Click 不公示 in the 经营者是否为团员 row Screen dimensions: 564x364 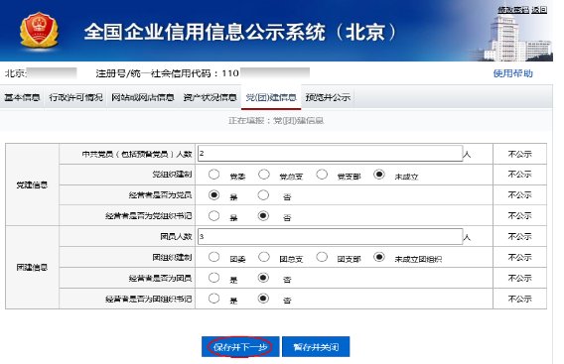tap(519, 278)
